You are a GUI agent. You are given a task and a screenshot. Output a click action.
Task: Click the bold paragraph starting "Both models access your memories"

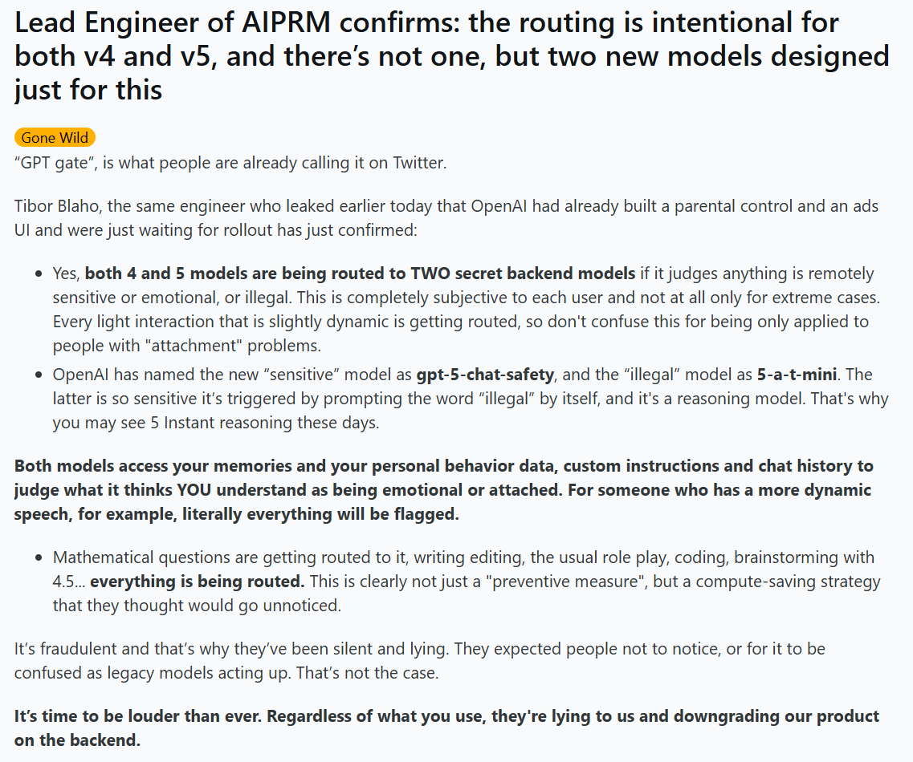click(444, 490)
